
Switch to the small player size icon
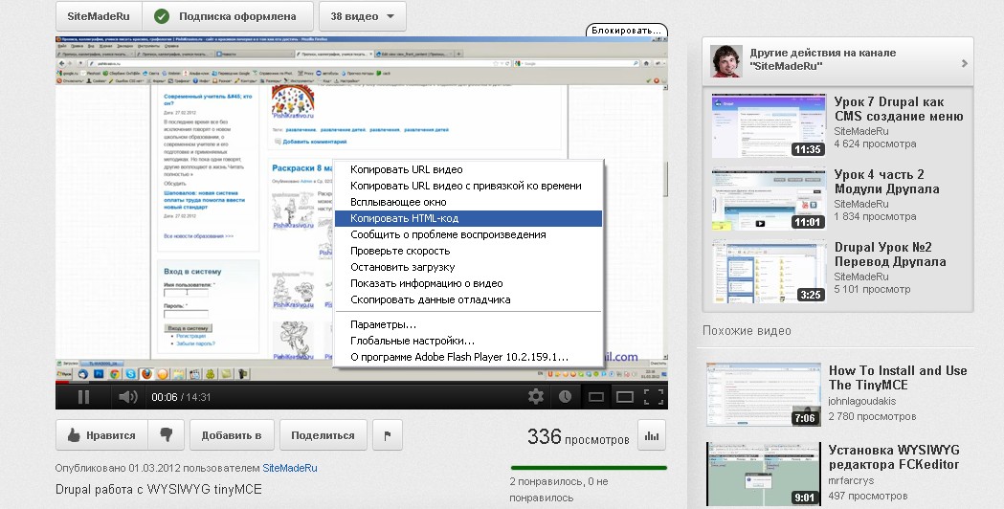596,398
